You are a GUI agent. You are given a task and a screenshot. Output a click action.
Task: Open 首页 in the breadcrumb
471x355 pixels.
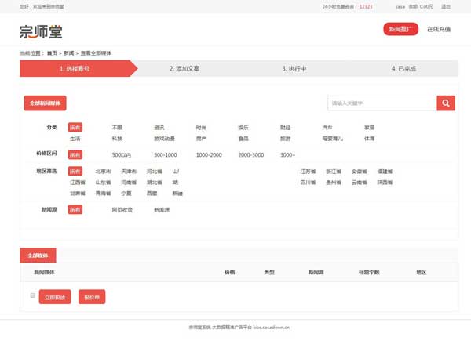click(52, 53)
